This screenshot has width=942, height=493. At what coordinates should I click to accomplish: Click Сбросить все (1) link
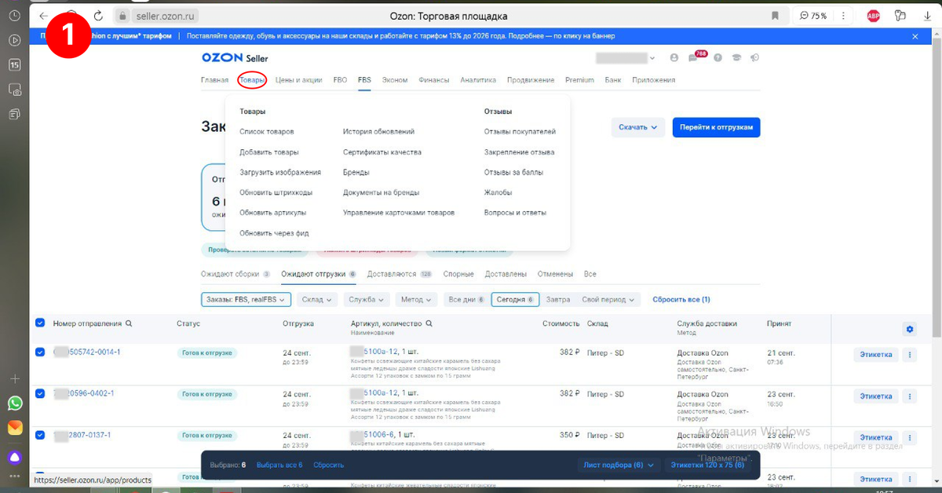[x=681, y=299]
